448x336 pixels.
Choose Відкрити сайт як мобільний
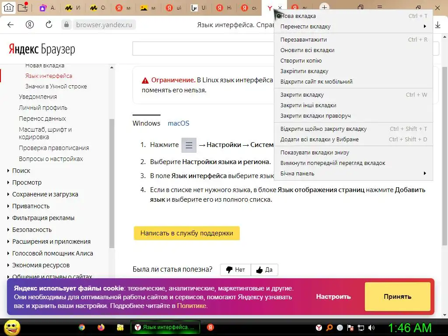point(353,82)
